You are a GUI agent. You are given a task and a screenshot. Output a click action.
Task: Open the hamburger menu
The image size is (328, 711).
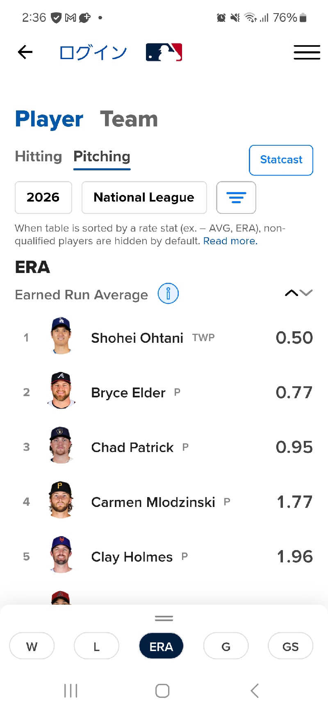pyautogui.click(x=307, y=52)
